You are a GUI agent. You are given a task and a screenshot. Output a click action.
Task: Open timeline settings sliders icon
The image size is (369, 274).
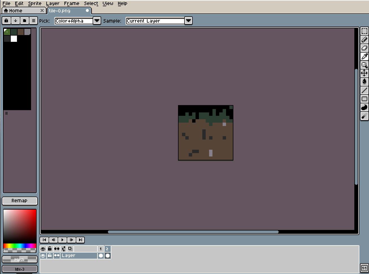coord(64,249)
